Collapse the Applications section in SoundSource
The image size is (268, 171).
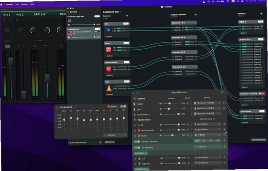pyautogui.click(x=135, y=119)
